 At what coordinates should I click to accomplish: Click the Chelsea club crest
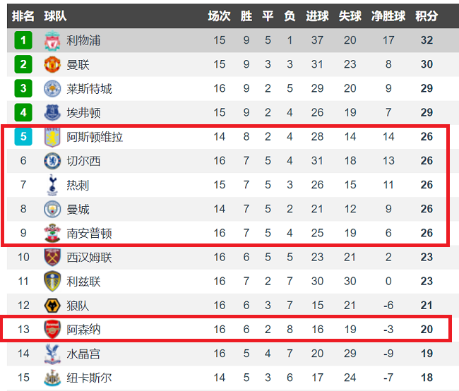pyautogui.click(x=52, y=161)
